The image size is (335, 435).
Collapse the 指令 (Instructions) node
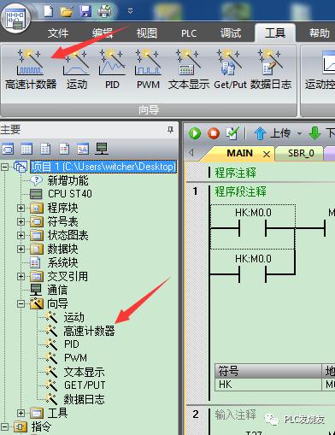(5, 426)
